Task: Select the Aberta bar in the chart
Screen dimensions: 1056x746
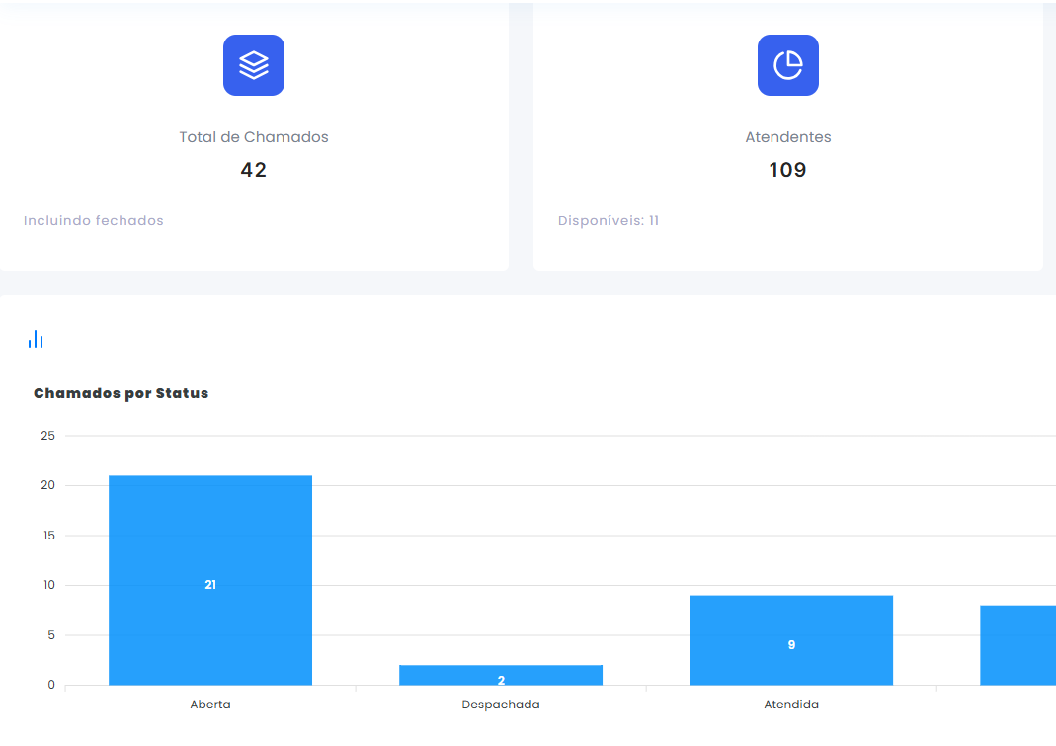Action: point(210,534)
